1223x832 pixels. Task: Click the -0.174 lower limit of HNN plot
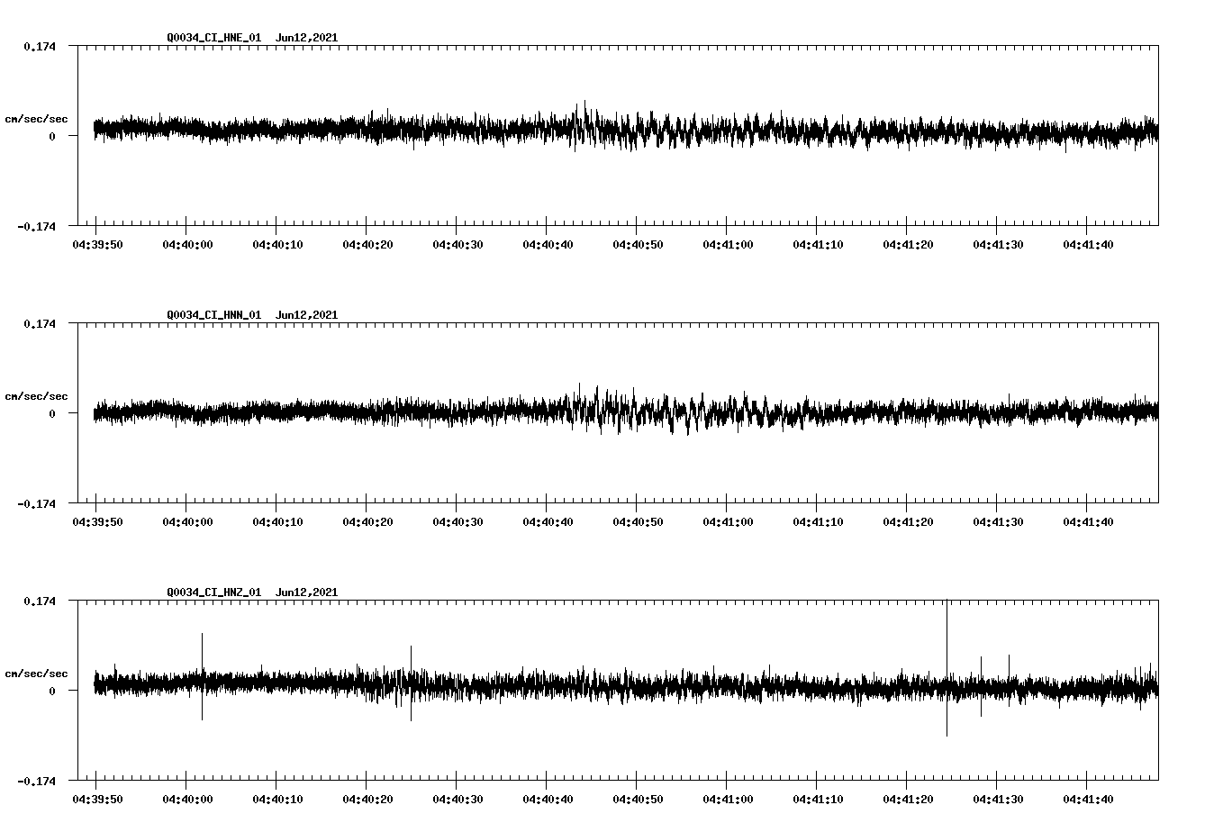tap(36, 503)
